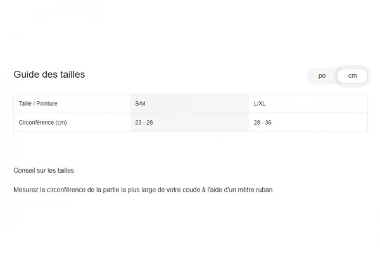Select the "cm" unit option
Viewport: 380px width, 258px height.
352,76
